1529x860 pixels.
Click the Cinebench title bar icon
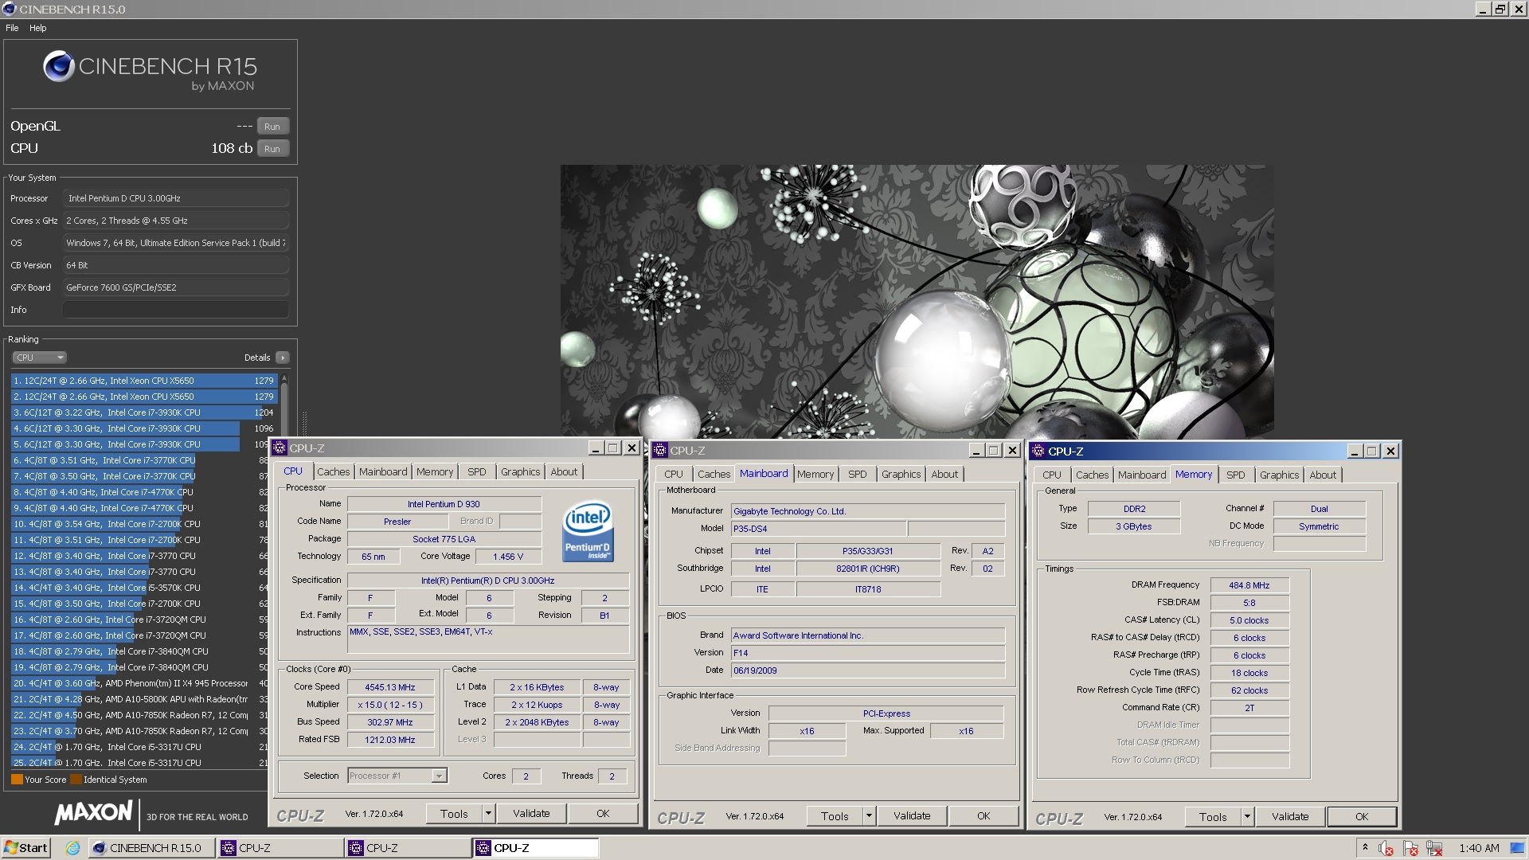click(10, 10)
